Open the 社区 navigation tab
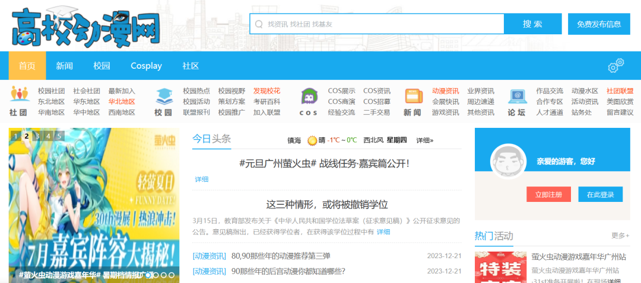Screen dimensions: 641x283 pyautogui.click(x=191, y=66)
